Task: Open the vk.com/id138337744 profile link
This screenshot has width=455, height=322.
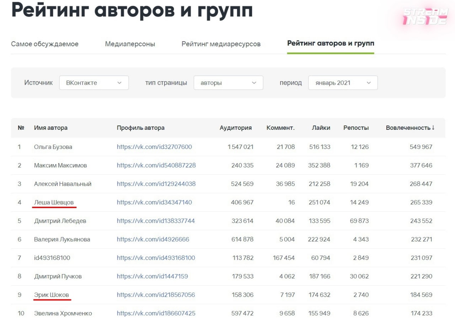Action: click(156, 221)
